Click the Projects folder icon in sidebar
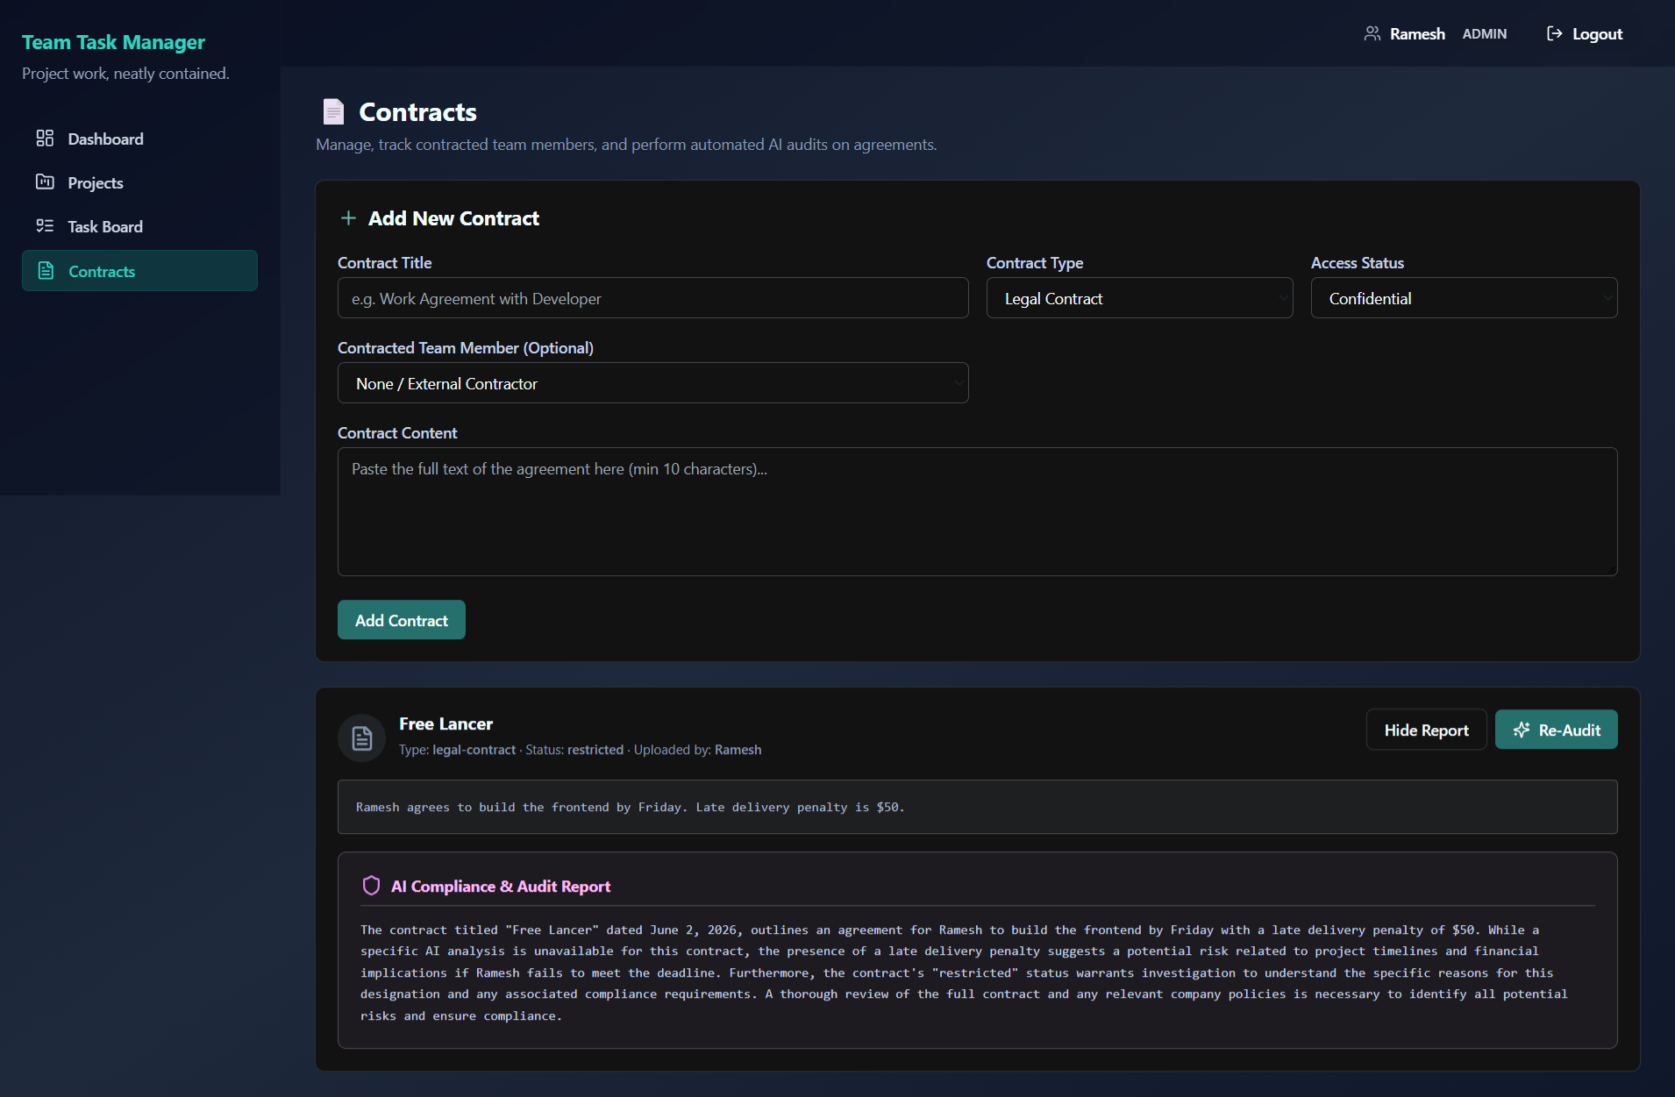 pos(45,182)
